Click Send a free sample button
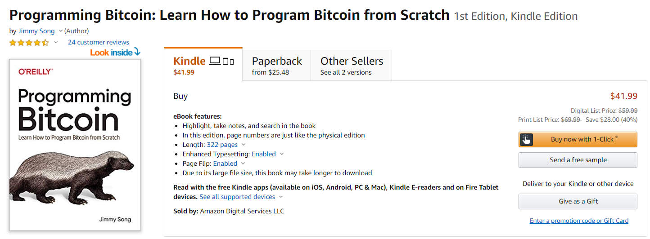Image resolution: width=650 pixels, height=239 pixels. (x=578, y=160)
